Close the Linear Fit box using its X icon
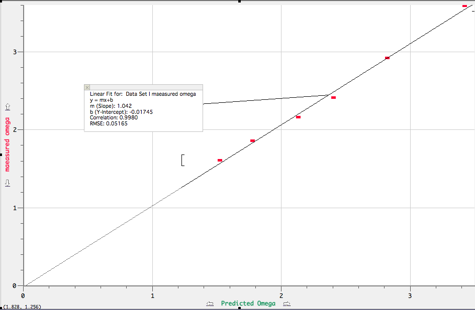Screen dimensions: 475x310 pos(87,87)
